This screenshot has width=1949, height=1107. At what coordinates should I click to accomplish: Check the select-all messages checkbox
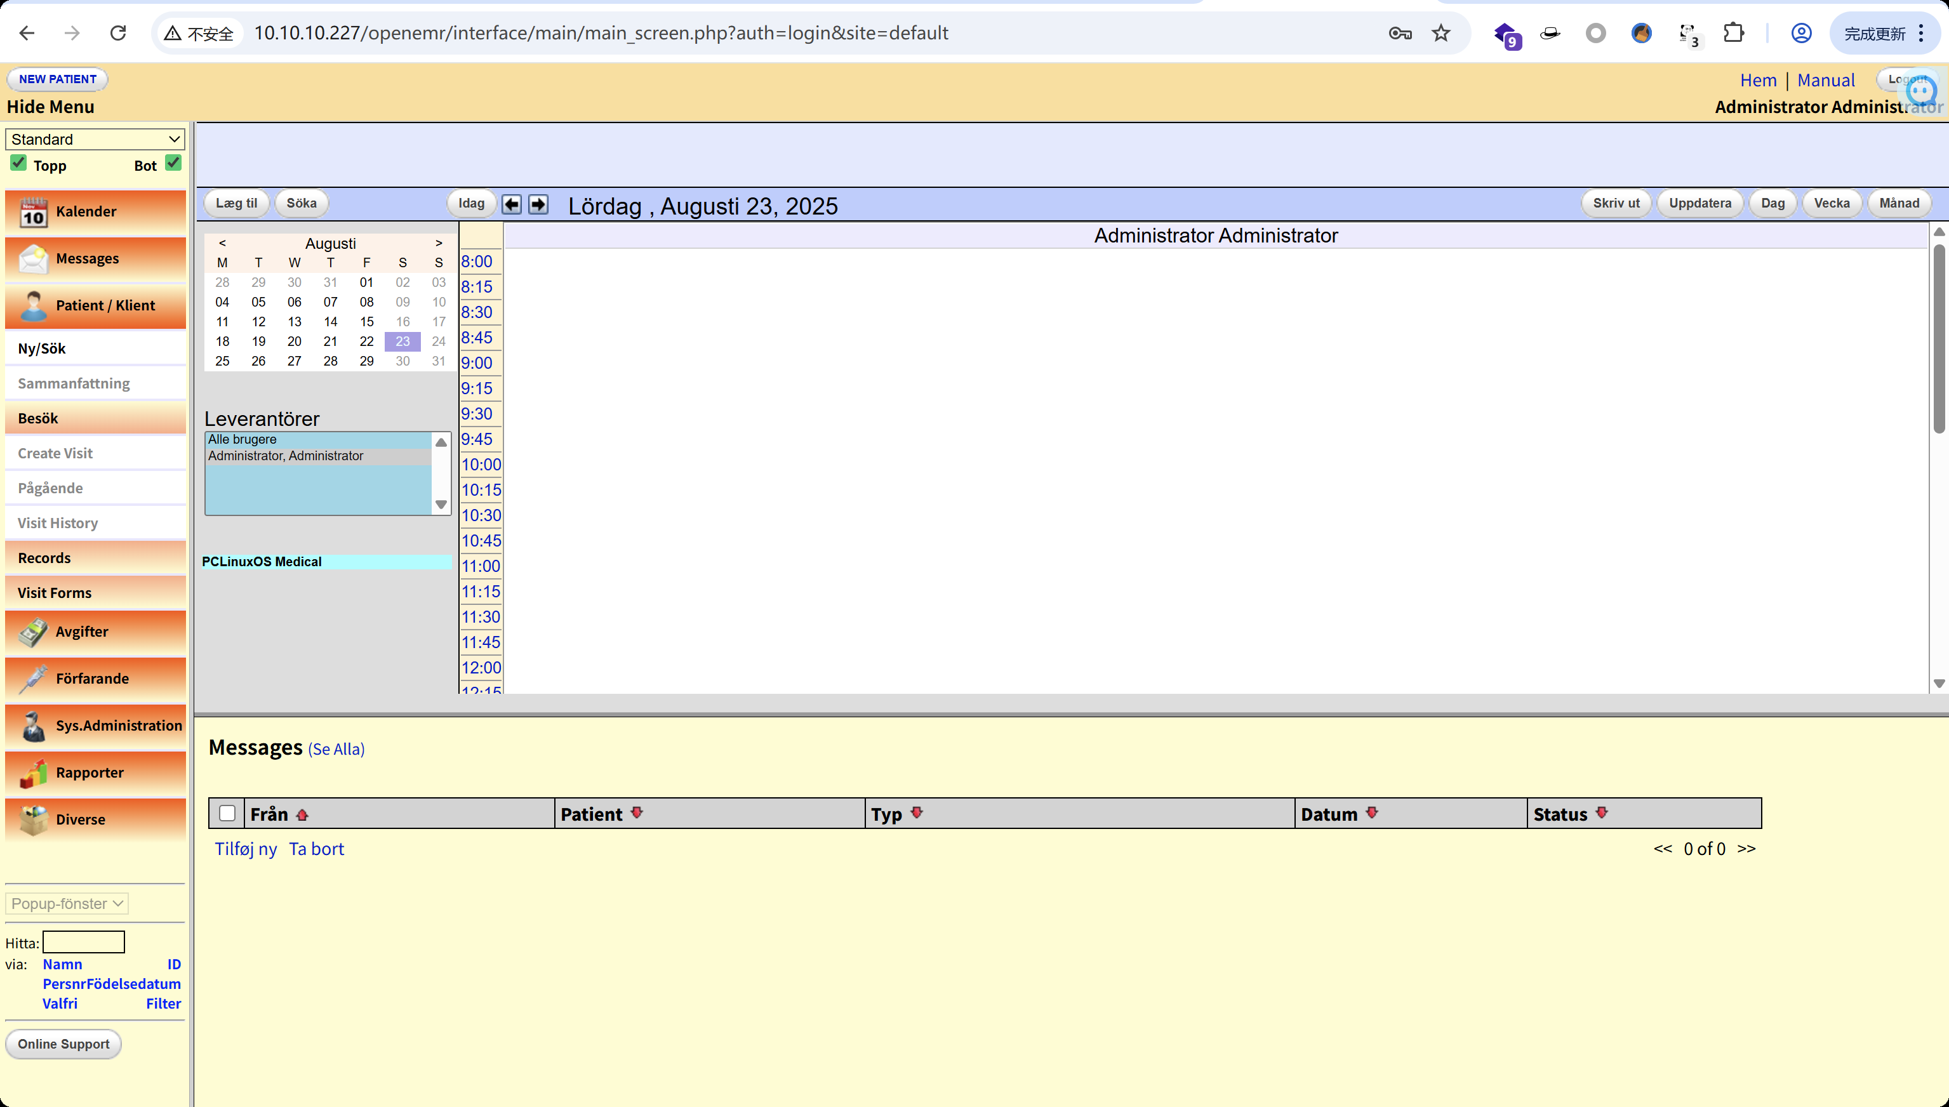click(227, 814)
